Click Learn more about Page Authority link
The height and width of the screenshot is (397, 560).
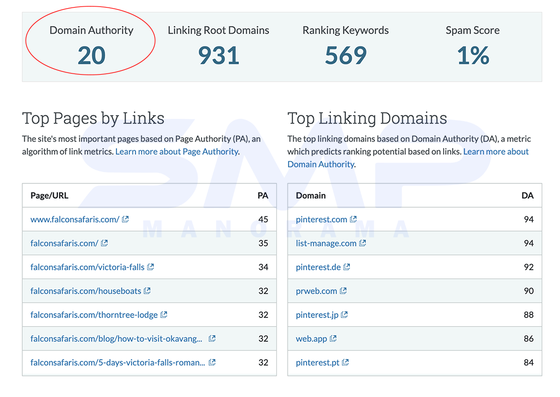click(x=177, y=151)
